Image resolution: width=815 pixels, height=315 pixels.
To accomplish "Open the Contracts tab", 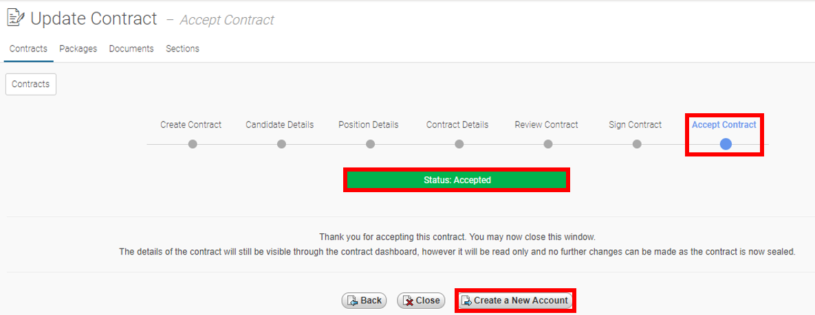I will click(29, 49).
